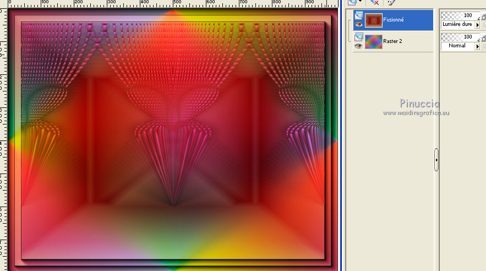
Task: Open the Lumière dure blend mode dropdown arrow
Action: tap(477, 25)
